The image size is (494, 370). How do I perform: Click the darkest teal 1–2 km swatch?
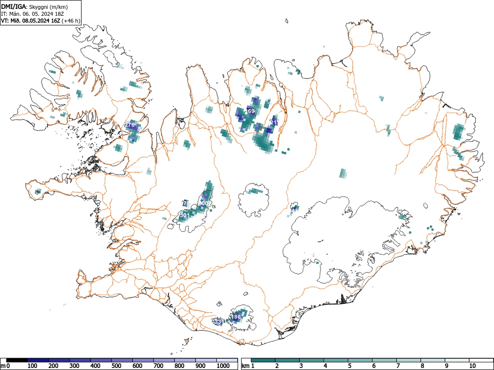click(x=263, y=360)
